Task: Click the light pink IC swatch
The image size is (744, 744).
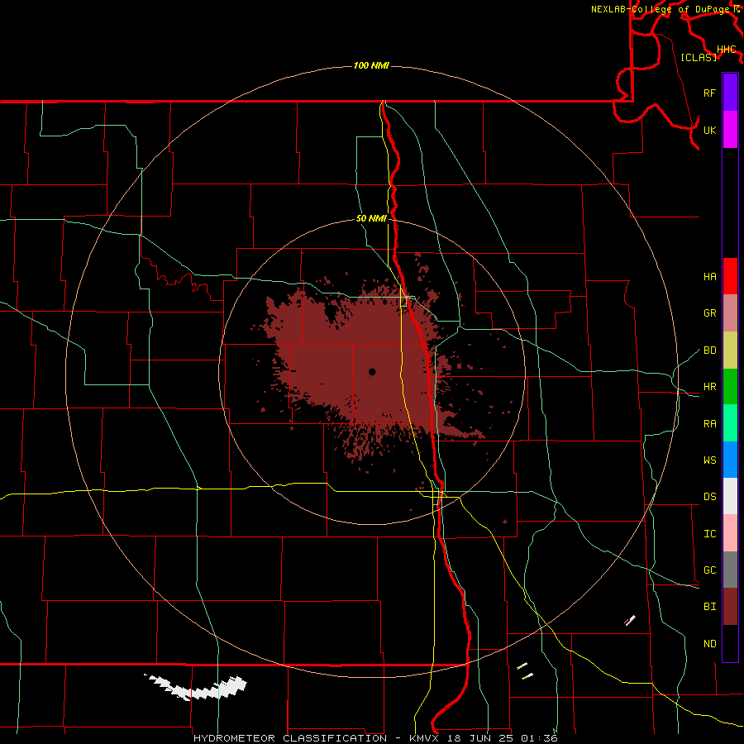Action: tap(730, 533)
